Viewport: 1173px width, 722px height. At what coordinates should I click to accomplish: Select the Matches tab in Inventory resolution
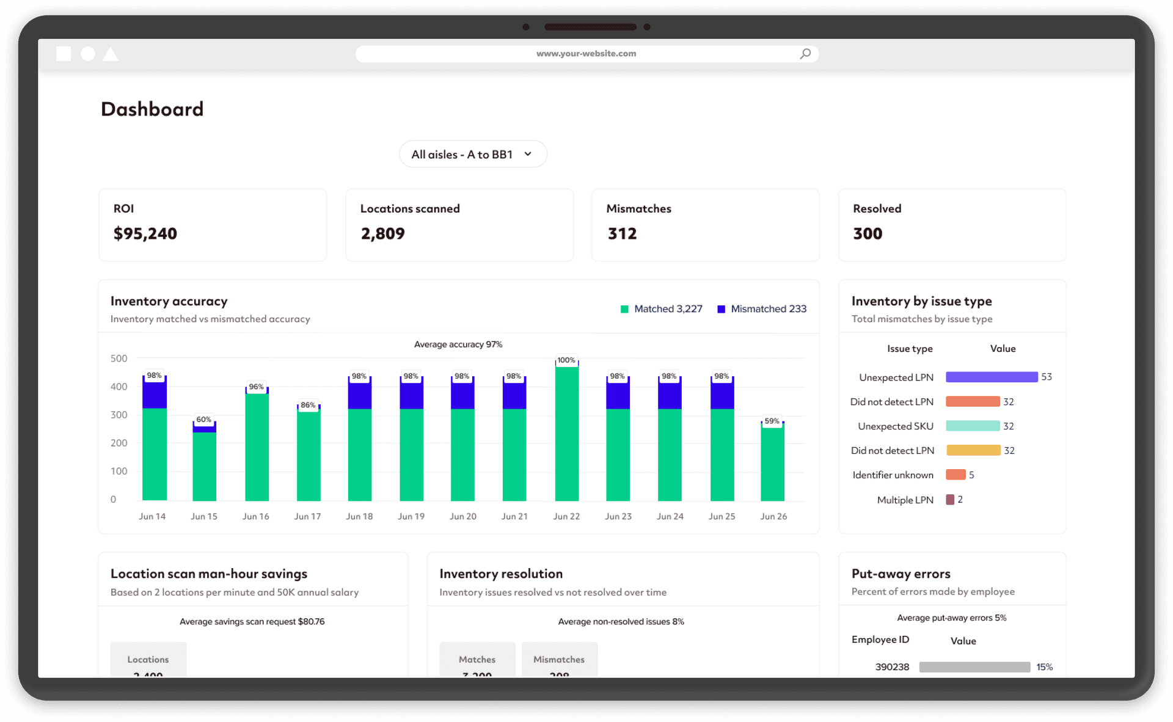click(x=477, y=660)
